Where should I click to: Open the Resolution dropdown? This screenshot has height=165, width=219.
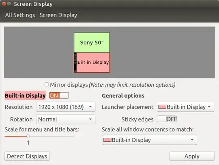(x=66, y=107)
